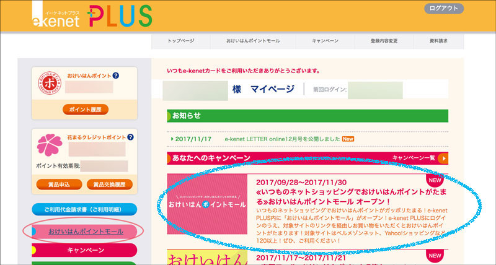Open campaign title おけいはんポイントモール オープン！
Viewport: 496px width, 265px height.
(x=351, y=197)
